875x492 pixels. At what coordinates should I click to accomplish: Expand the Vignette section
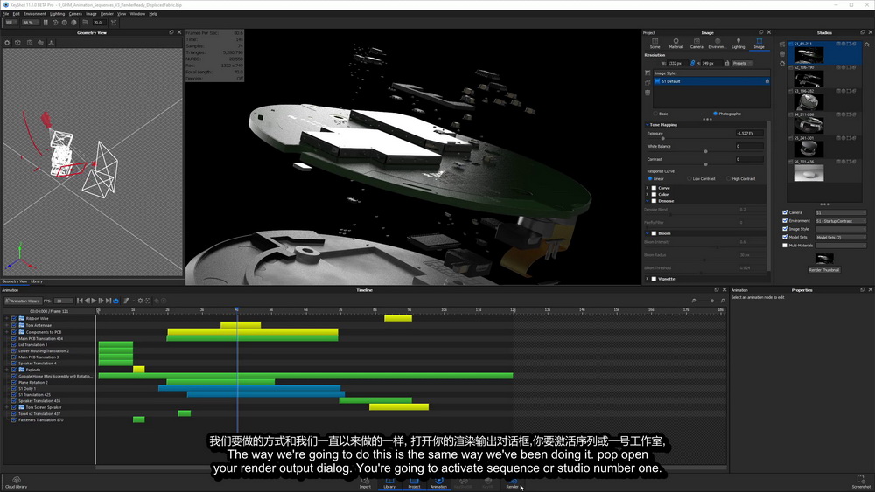coord(647,279)
